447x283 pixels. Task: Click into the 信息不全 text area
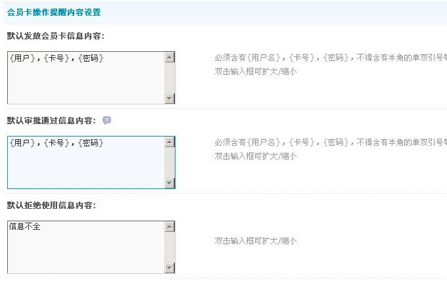85,246
